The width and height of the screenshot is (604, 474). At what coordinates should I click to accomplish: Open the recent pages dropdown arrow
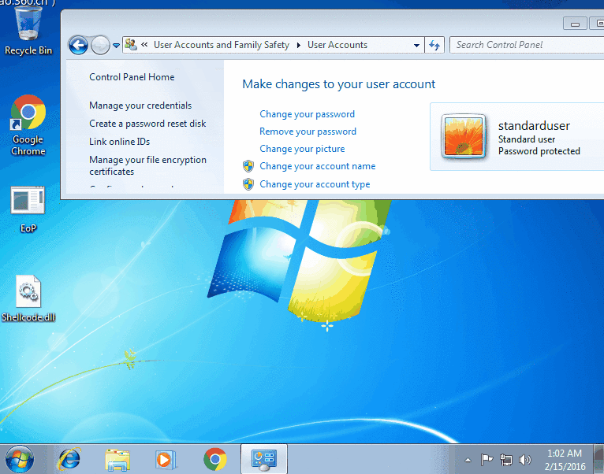117,46
